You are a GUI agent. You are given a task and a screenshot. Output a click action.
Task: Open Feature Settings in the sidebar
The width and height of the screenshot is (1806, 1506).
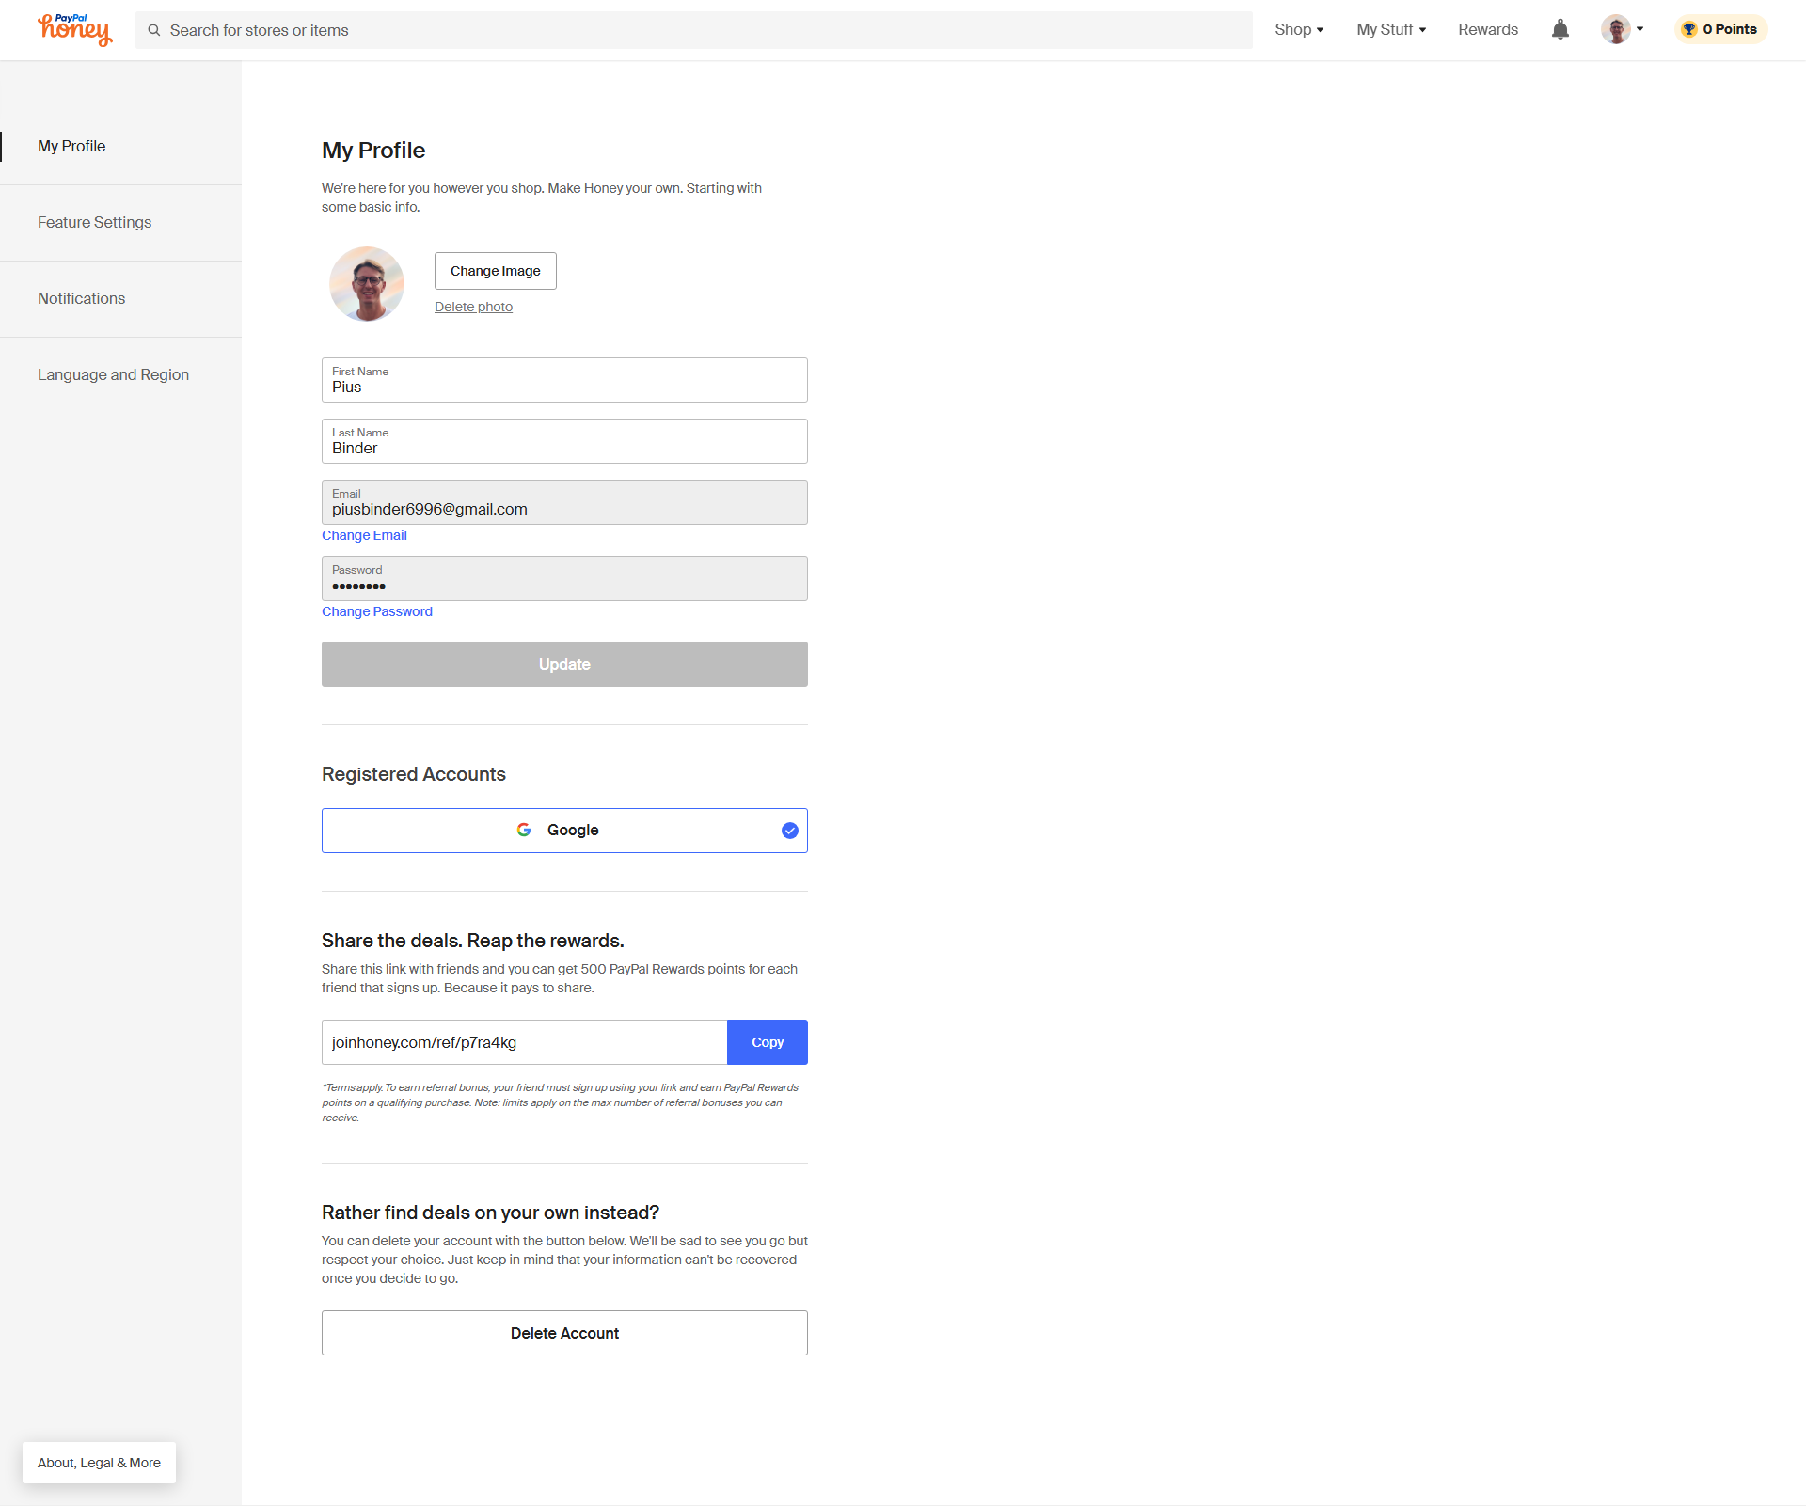(94, 222)
